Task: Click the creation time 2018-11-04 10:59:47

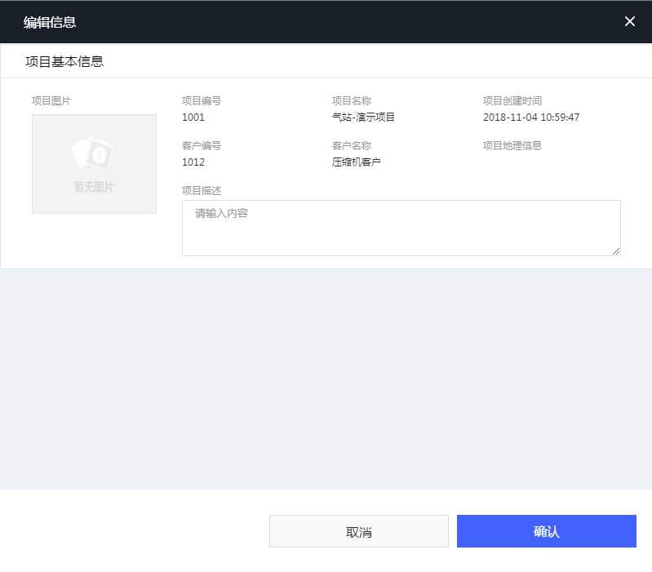Action: pyautogui.click(x=530, y=117)
